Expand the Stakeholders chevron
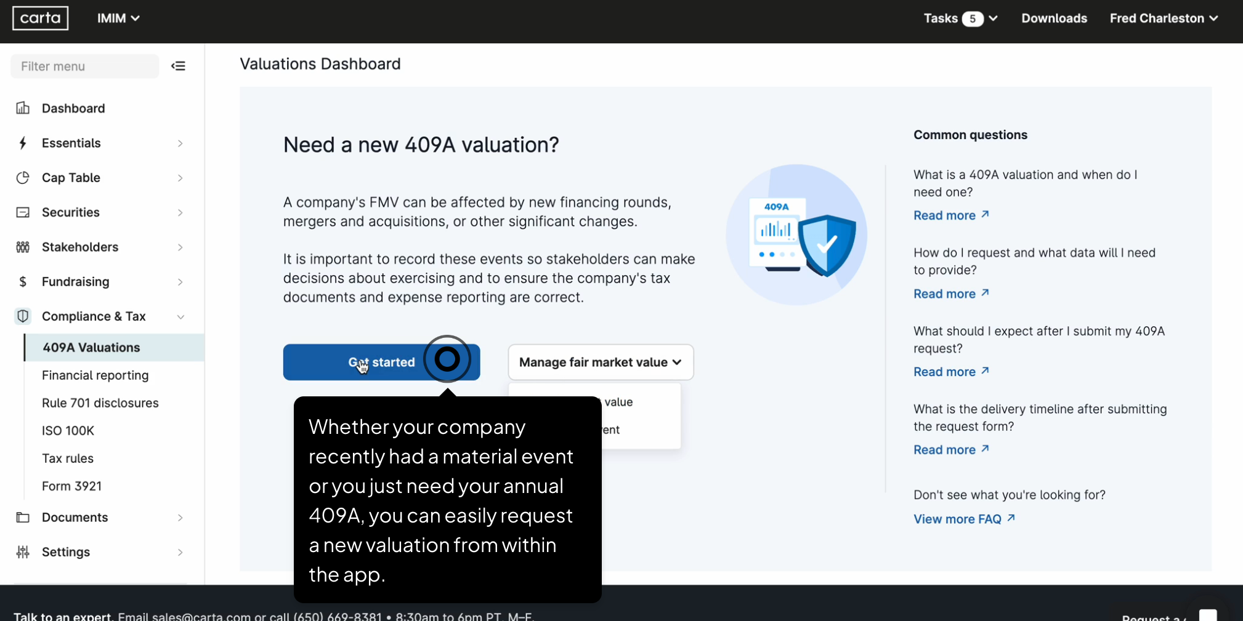 pos(180,247)
